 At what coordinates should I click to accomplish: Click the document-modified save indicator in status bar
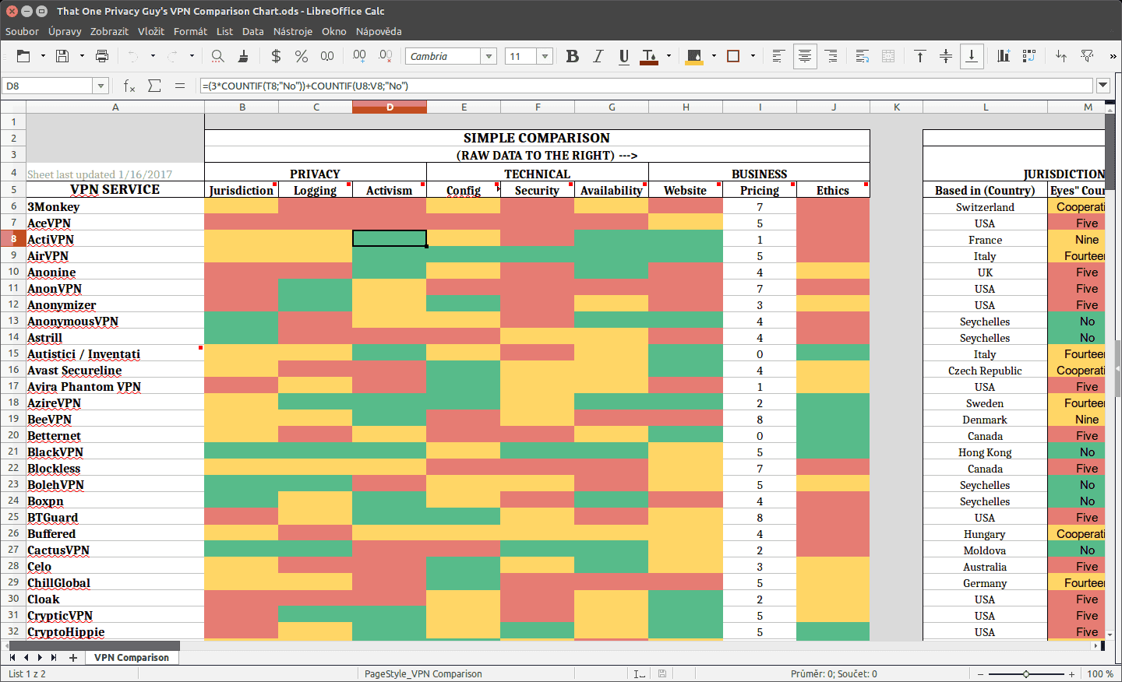[x=662, y=674]
